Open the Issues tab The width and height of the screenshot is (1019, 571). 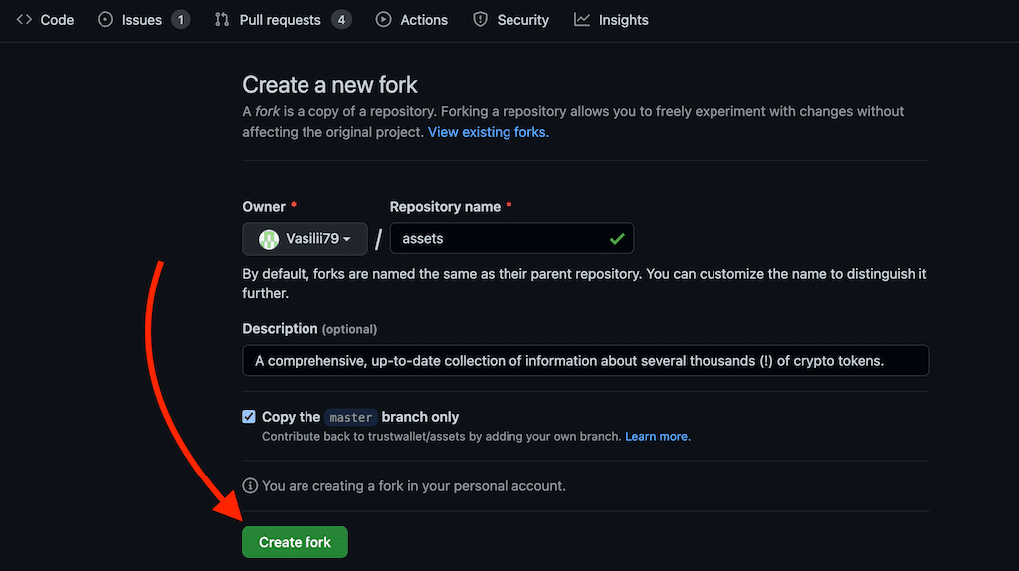tap(143, 20)
